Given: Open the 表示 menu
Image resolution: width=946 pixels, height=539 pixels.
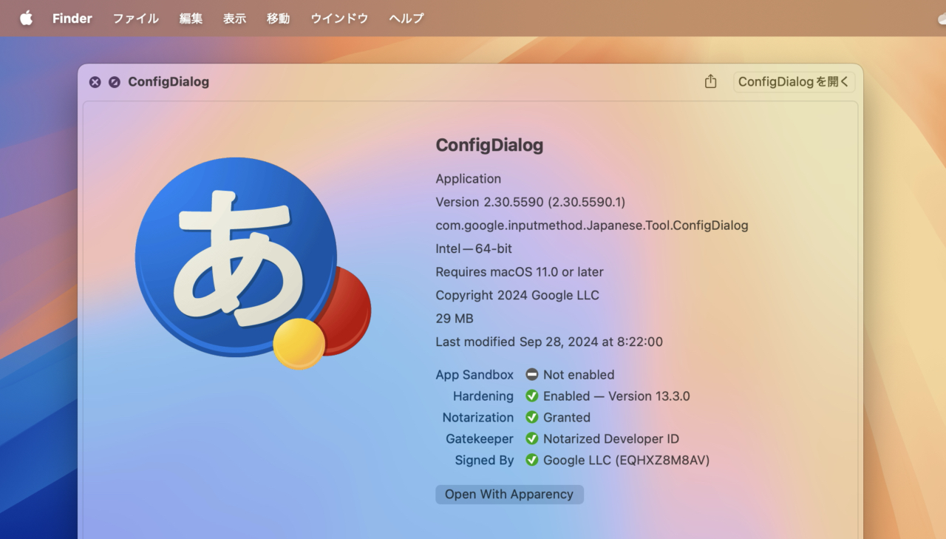Looking at the screenshot, I should (x=234, y=18).
